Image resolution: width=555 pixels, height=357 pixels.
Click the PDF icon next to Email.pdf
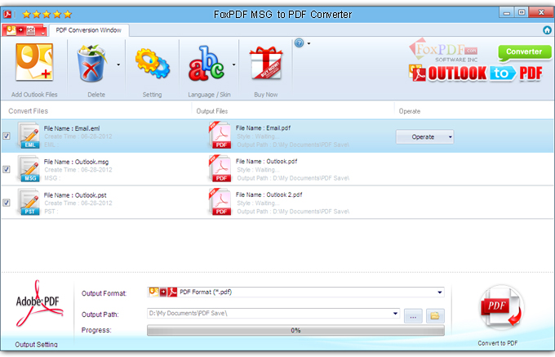coord(220,136)
